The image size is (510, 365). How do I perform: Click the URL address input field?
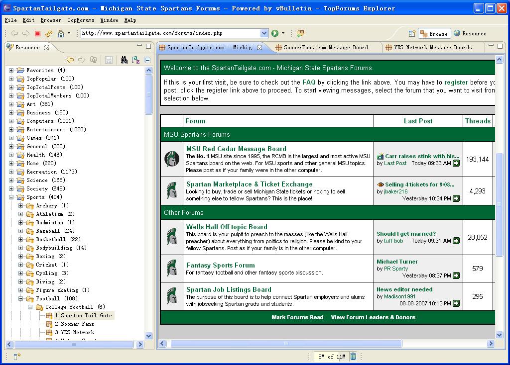pyautogui.click(x=170, y=33)
